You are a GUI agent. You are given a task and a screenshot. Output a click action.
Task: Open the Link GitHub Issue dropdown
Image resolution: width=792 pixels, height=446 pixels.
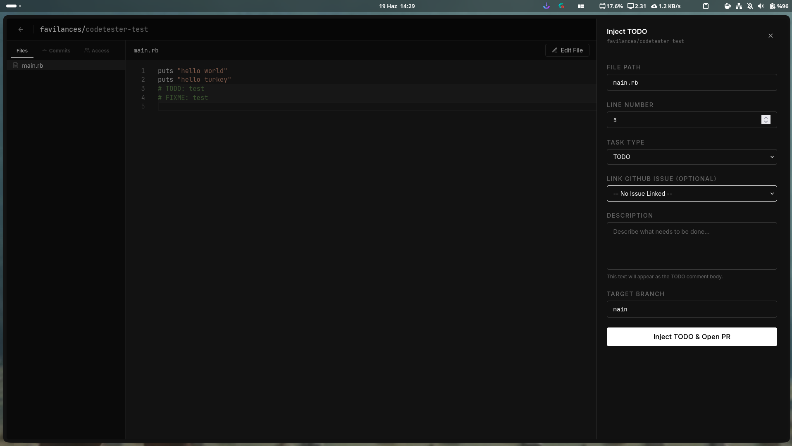click(x=692, y=194)
